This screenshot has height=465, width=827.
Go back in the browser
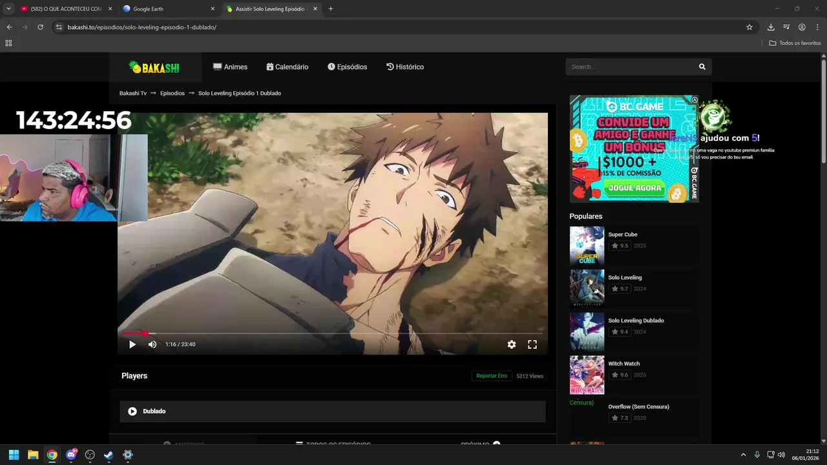pyautogui.click(x=9, y=27)
